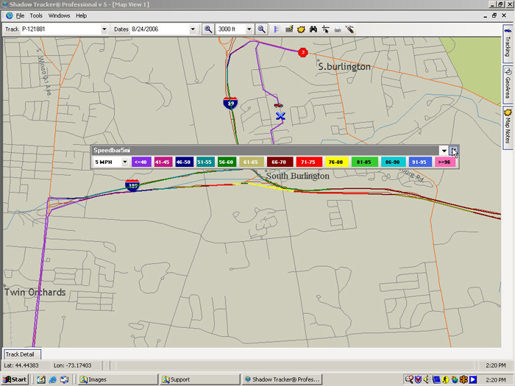The height and width of the screenshot is (386, 515).
Task: Switch to the GeoArea side tab
Action: (508, 85)
